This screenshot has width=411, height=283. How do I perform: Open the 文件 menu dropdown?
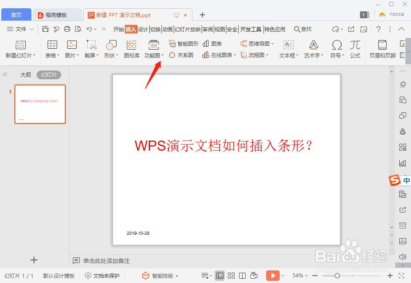point(20,29)
